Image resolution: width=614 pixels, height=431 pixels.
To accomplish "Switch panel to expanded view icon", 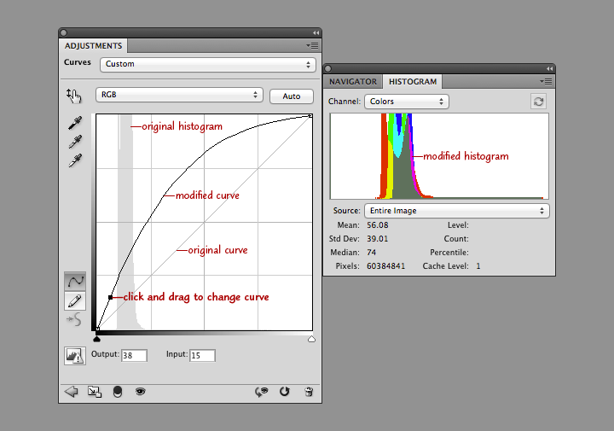I will pos(95,392).
